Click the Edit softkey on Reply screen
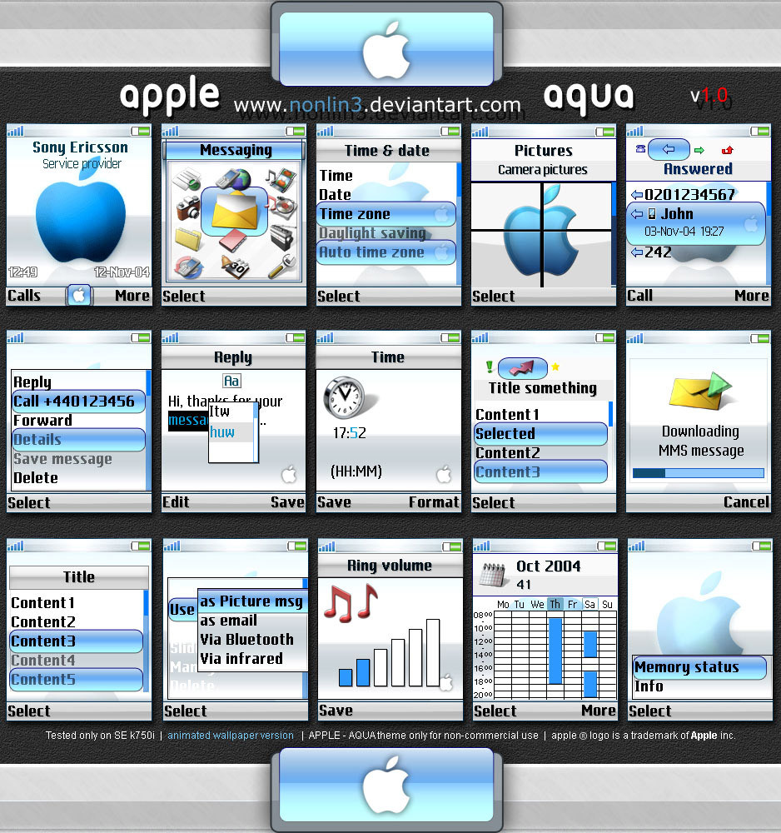 pyautogui.click(x=176, y=502)
